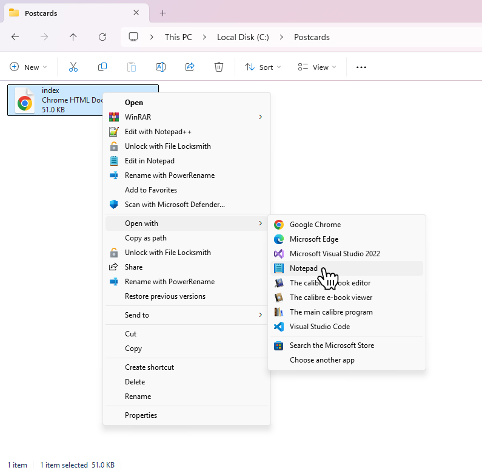This screenshot has width=482, height=470.
Task: Refresh the current folder view
Action: click(x=102, y=37)
